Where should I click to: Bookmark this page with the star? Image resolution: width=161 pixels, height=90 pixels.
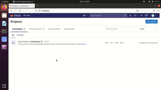tap(137, 11)
